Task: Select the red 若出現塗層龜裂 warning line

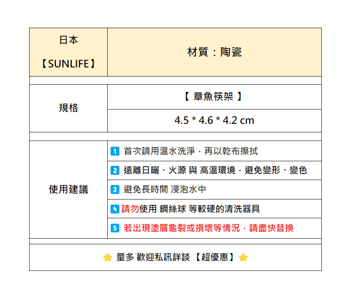Action: tap(209, 228)
